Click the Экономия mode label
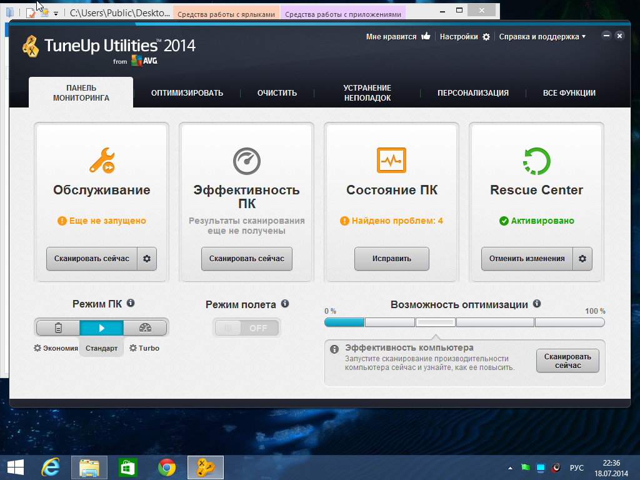The width and height of the screenshot is (640, 480). [x=61, y=348]
